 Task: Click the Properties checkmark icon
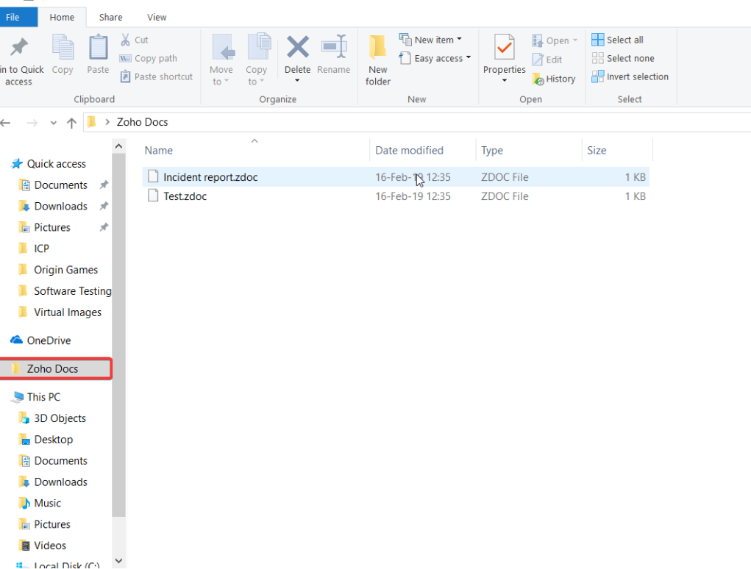pos(505,48)
